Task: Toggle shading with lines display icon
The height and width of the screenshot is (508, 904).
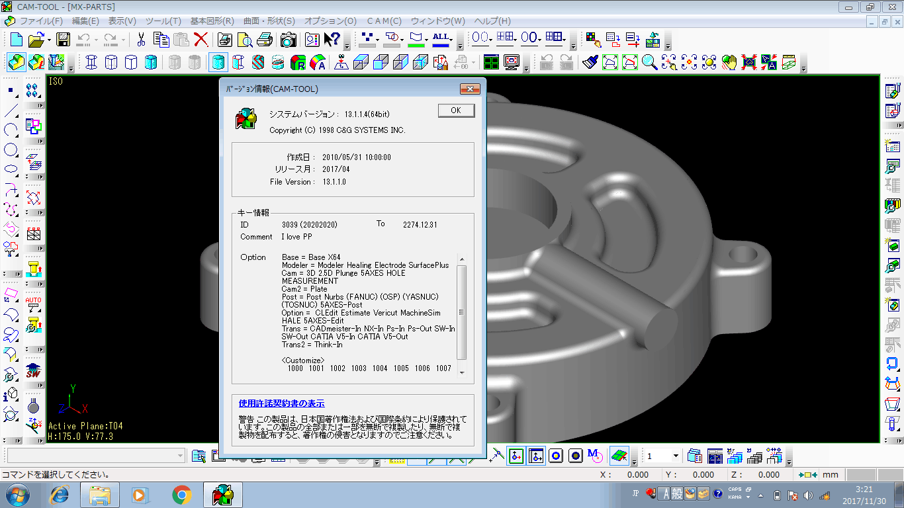Action: click(36, 63)
